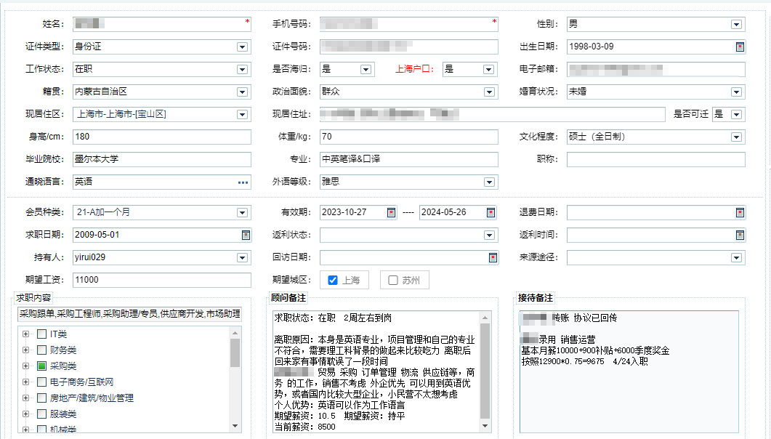
Task: Click the 证件号码 ID number field
Action: click(408, 47)
